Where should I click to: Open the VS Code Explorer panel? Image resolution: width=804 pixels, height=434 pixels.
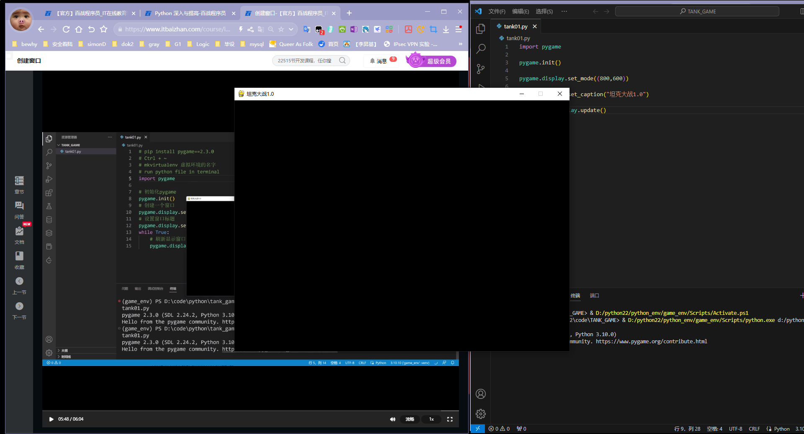[481, 29]
